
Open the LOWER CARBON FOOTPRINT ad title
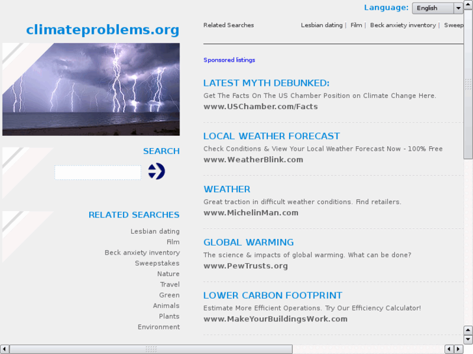click(273, 296)
